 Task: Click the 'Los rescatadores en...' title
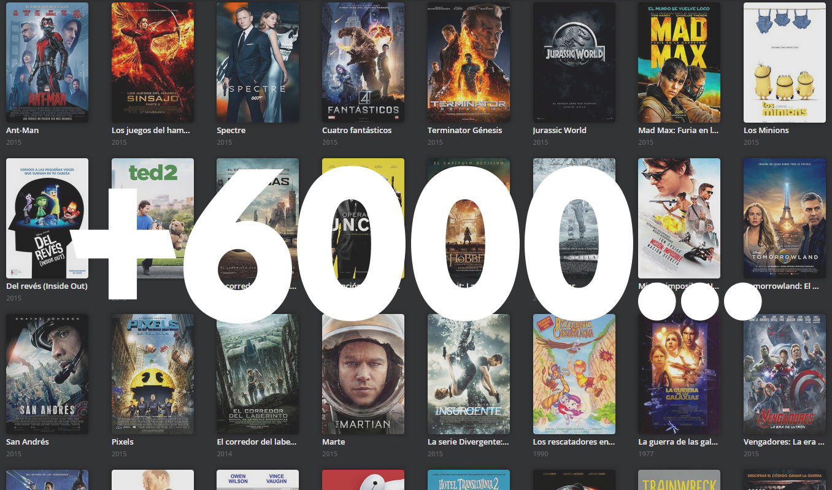(x=574, y=442)
